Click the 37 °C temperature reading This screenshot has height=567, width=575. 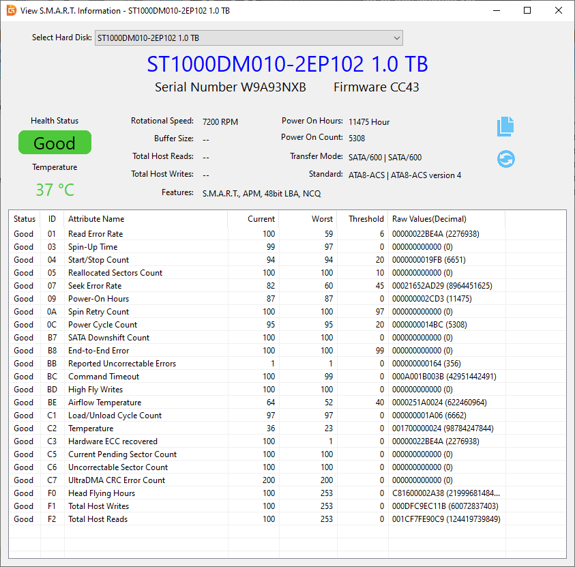point(55,190)
